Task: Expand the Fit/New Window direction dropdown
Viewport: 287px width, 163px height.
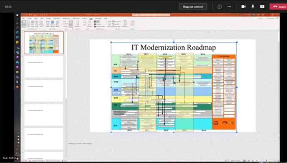Action: point(78,24)
